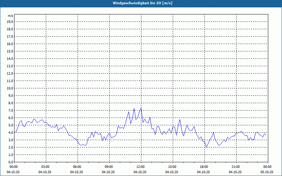Select the 15,0 y-axis label

tap(10, 51)
